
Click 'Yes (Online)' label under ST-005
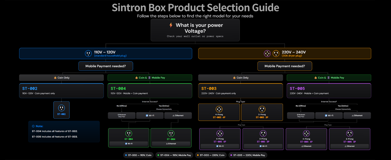tap(343, 106)
